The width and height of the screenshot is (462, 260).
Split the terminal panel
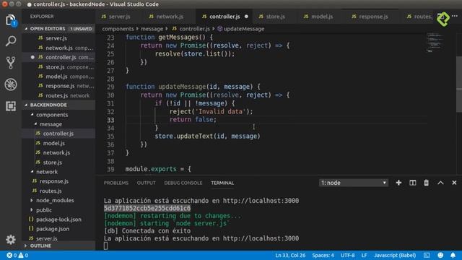point(412,183)
